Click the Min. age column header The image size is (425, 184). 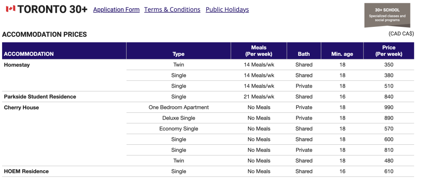342,54
